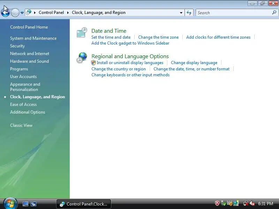Click the Forward navigation arrow button
This screenshot has height=209, width=279.
point(15,13)
